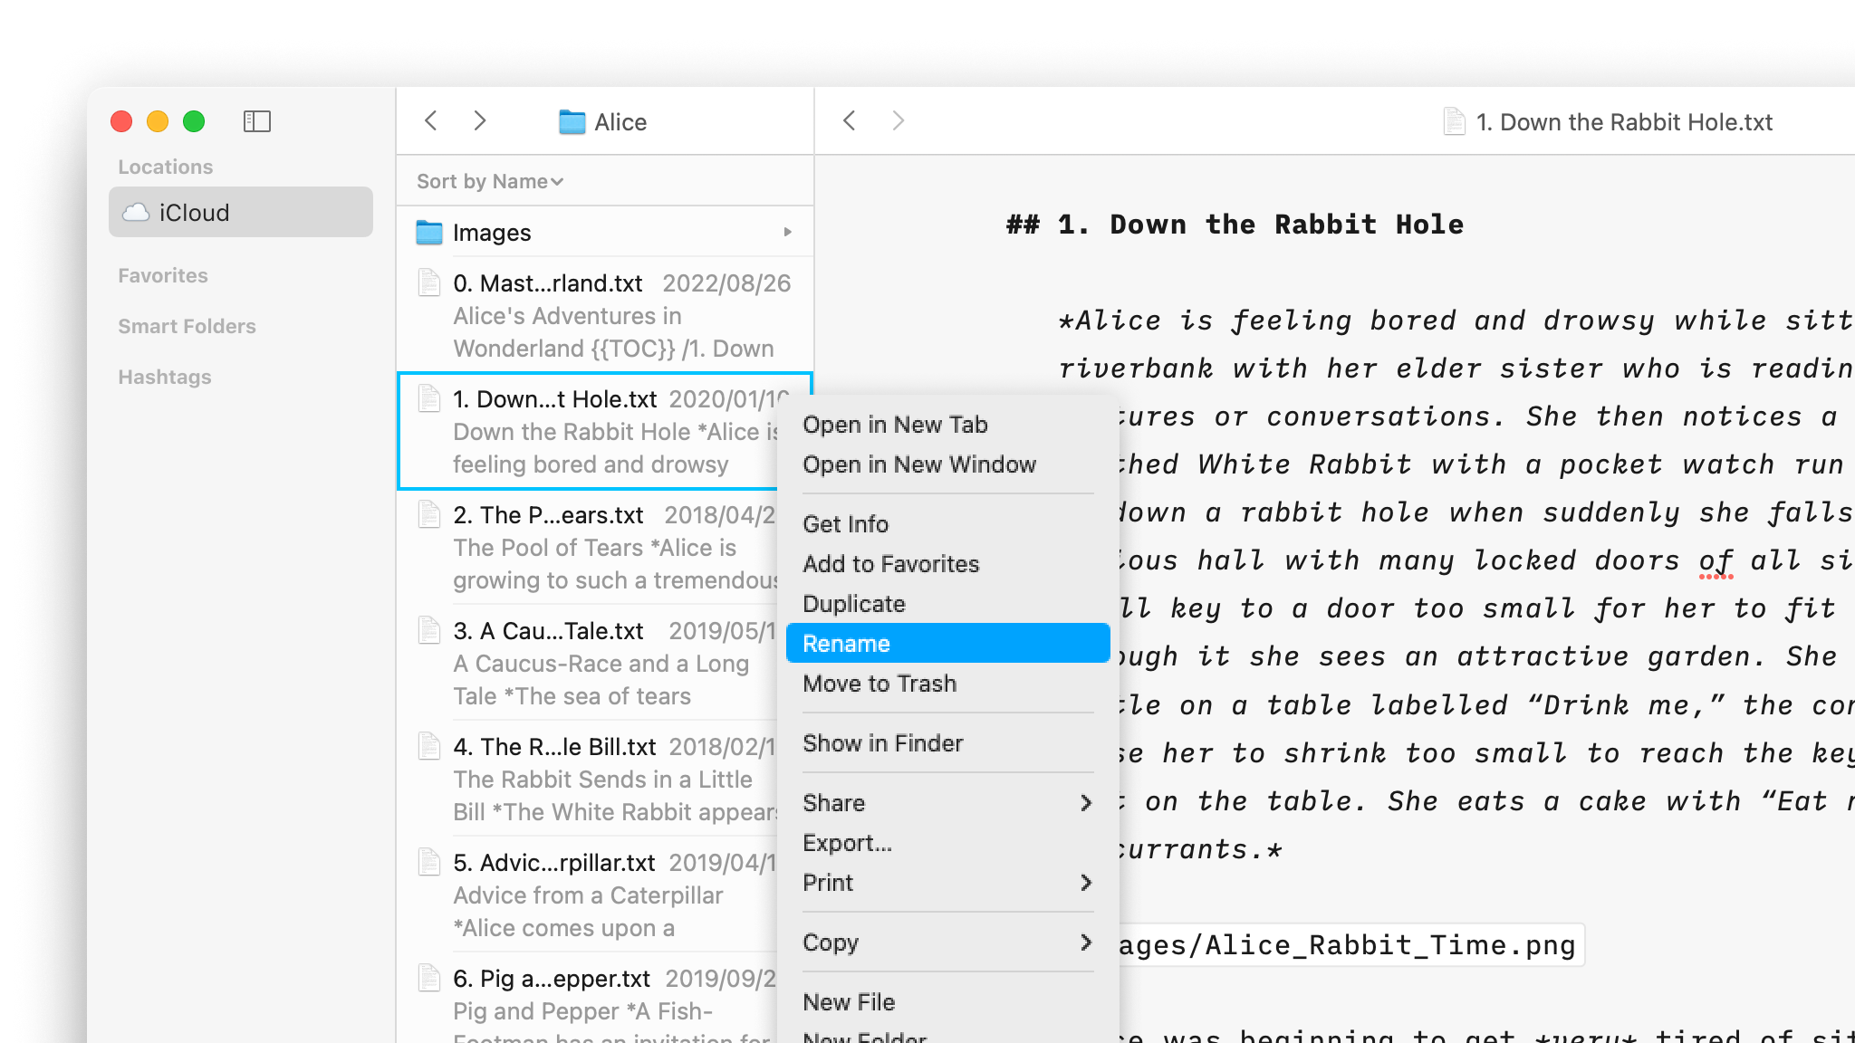Screen dimensions: 1855x1043
Task: Click preview text 'Alice's Adventures in'
Action: tap(567, 316)
